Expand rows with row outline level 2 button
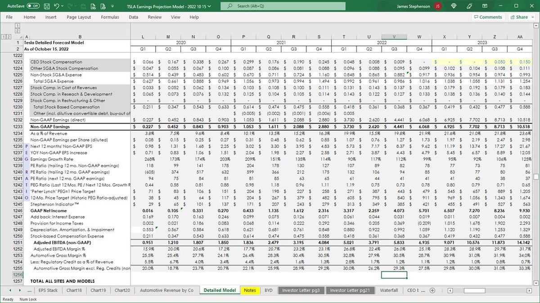The width and height of the screenshot is (540, 303). (x=9, y=36)
